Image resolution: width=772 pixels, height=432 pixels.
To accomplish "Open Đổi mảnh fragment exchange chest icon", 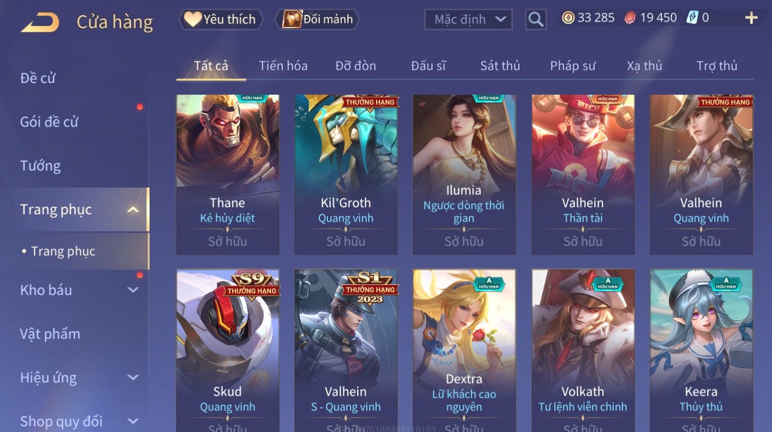I will click(x=317, y=19).
